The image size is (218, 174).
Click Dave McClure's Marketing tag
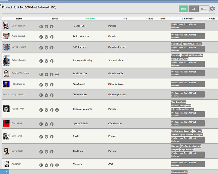[x=176, y=44]
